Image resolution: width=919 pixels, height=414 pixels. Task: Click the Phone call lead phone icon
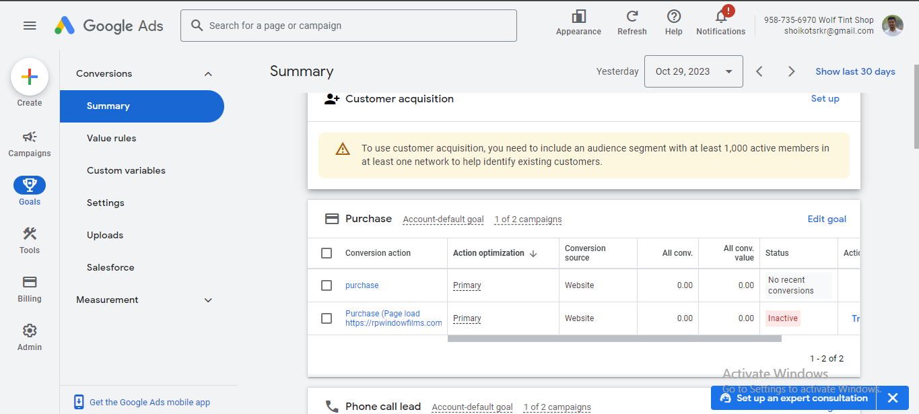coord(331,407)
